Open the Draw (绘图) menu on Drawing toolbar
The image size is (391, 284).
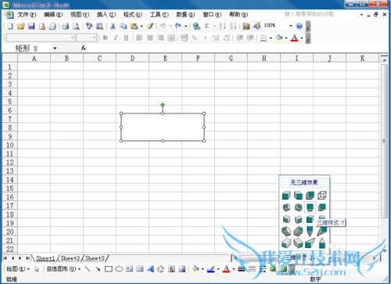(x=18, y=268)
